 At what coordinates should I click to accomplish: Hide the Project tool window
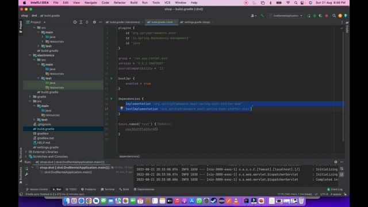click(x=101, y=22)
